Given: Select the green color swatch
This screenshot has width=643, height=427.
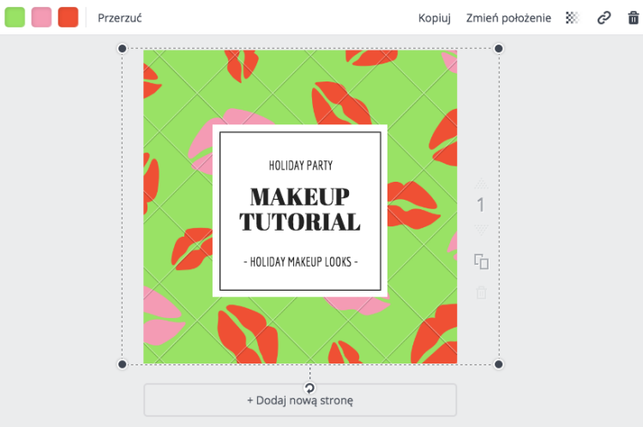Looking at the screenshot, I should [x=15, y=17].
